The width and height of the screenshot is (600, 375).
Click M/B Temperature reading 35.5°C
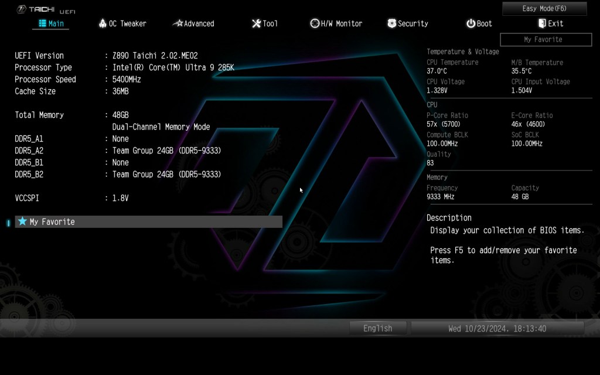(x=521, y=71)
